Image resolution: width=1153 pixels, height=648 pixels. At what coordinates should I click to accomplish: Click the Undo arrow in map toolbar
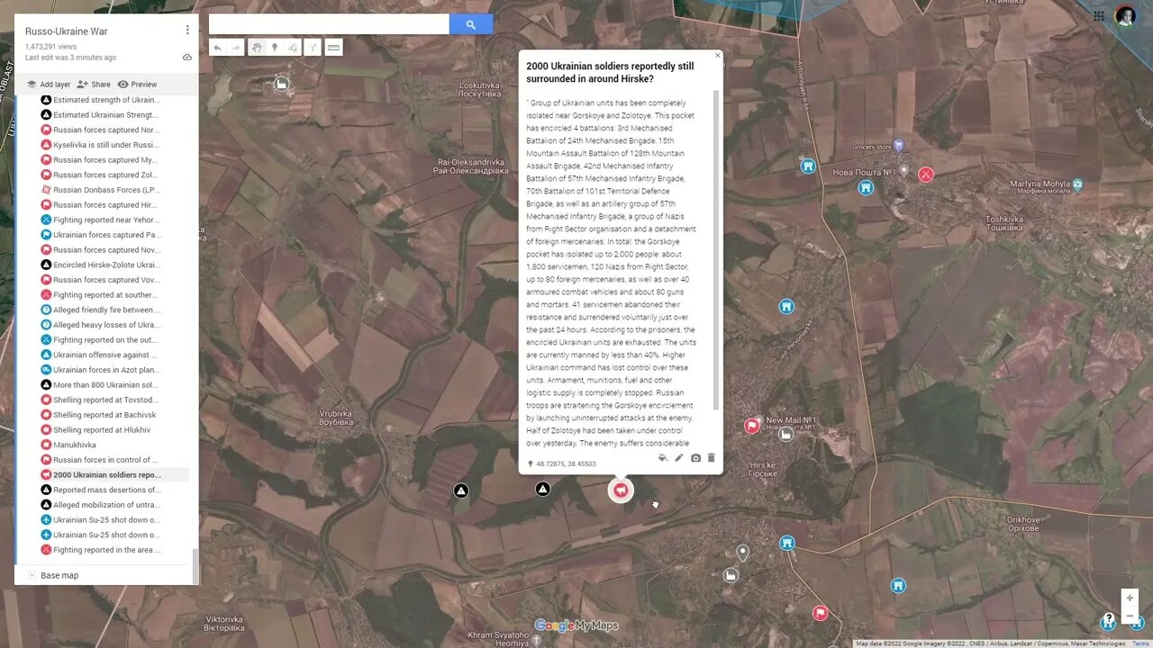click(217, 48)
